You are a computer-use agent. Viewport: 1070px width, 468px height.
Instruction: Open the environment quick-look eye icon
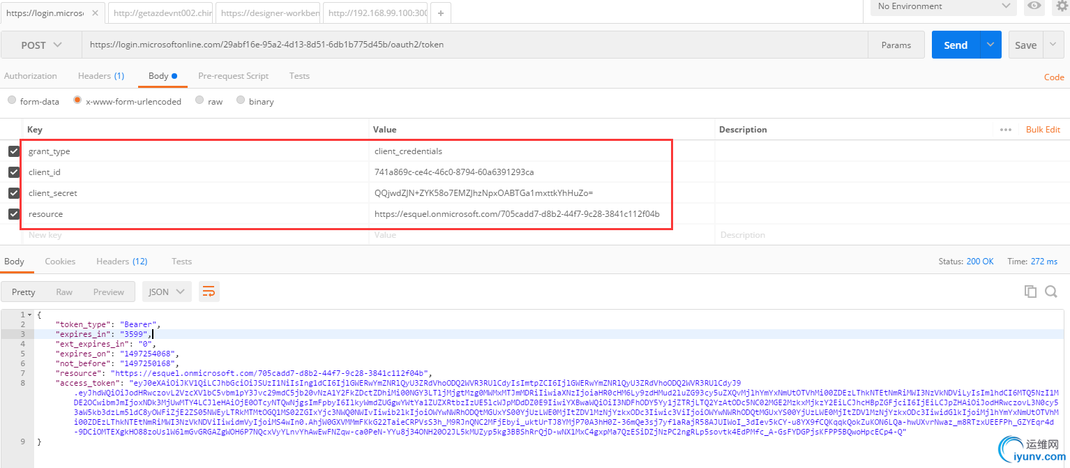coord(1034,6)
